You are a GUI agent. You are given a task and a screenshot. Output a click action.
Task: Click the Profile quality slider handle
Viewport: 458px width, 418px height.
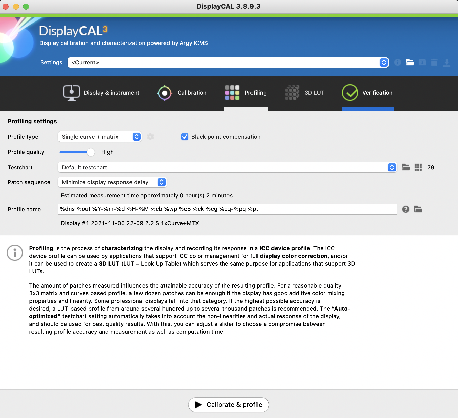pyautogui.click(x=91, y=152)
